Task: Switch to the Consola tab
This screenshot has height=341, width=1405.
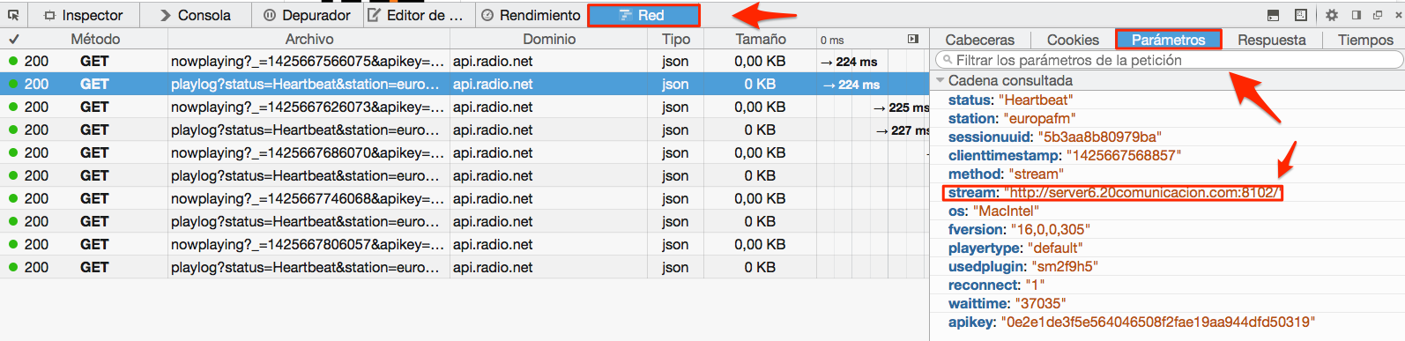Action: 196,15
